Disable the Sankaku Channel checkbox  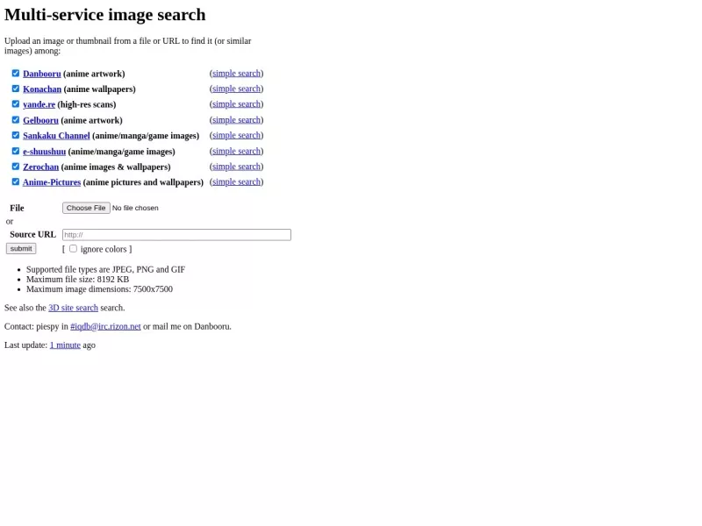pyautogui.click(x=16, y=135)
